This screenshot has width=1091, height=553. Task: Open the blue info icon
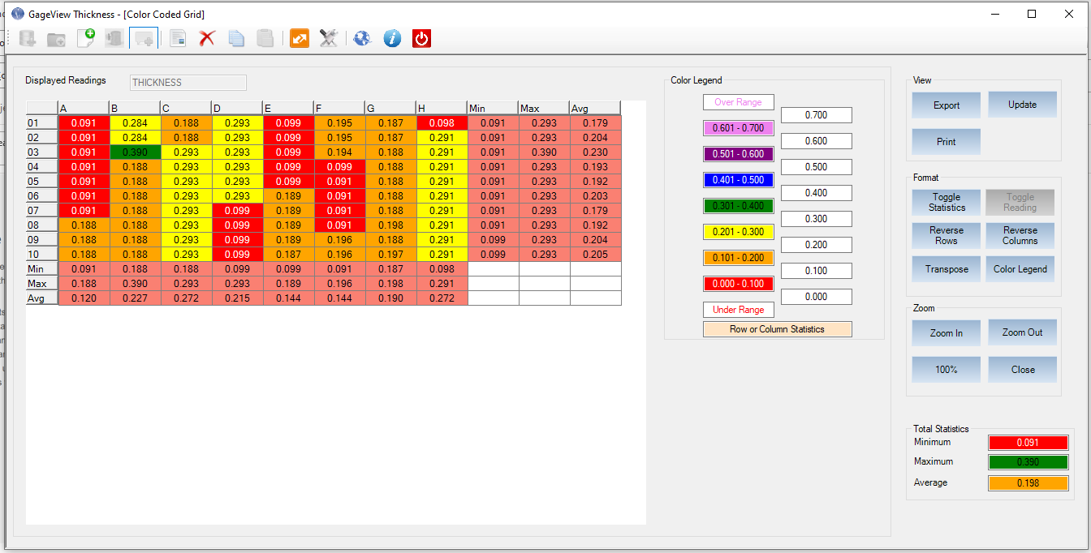pyautogui.click(x=392, y=37)
